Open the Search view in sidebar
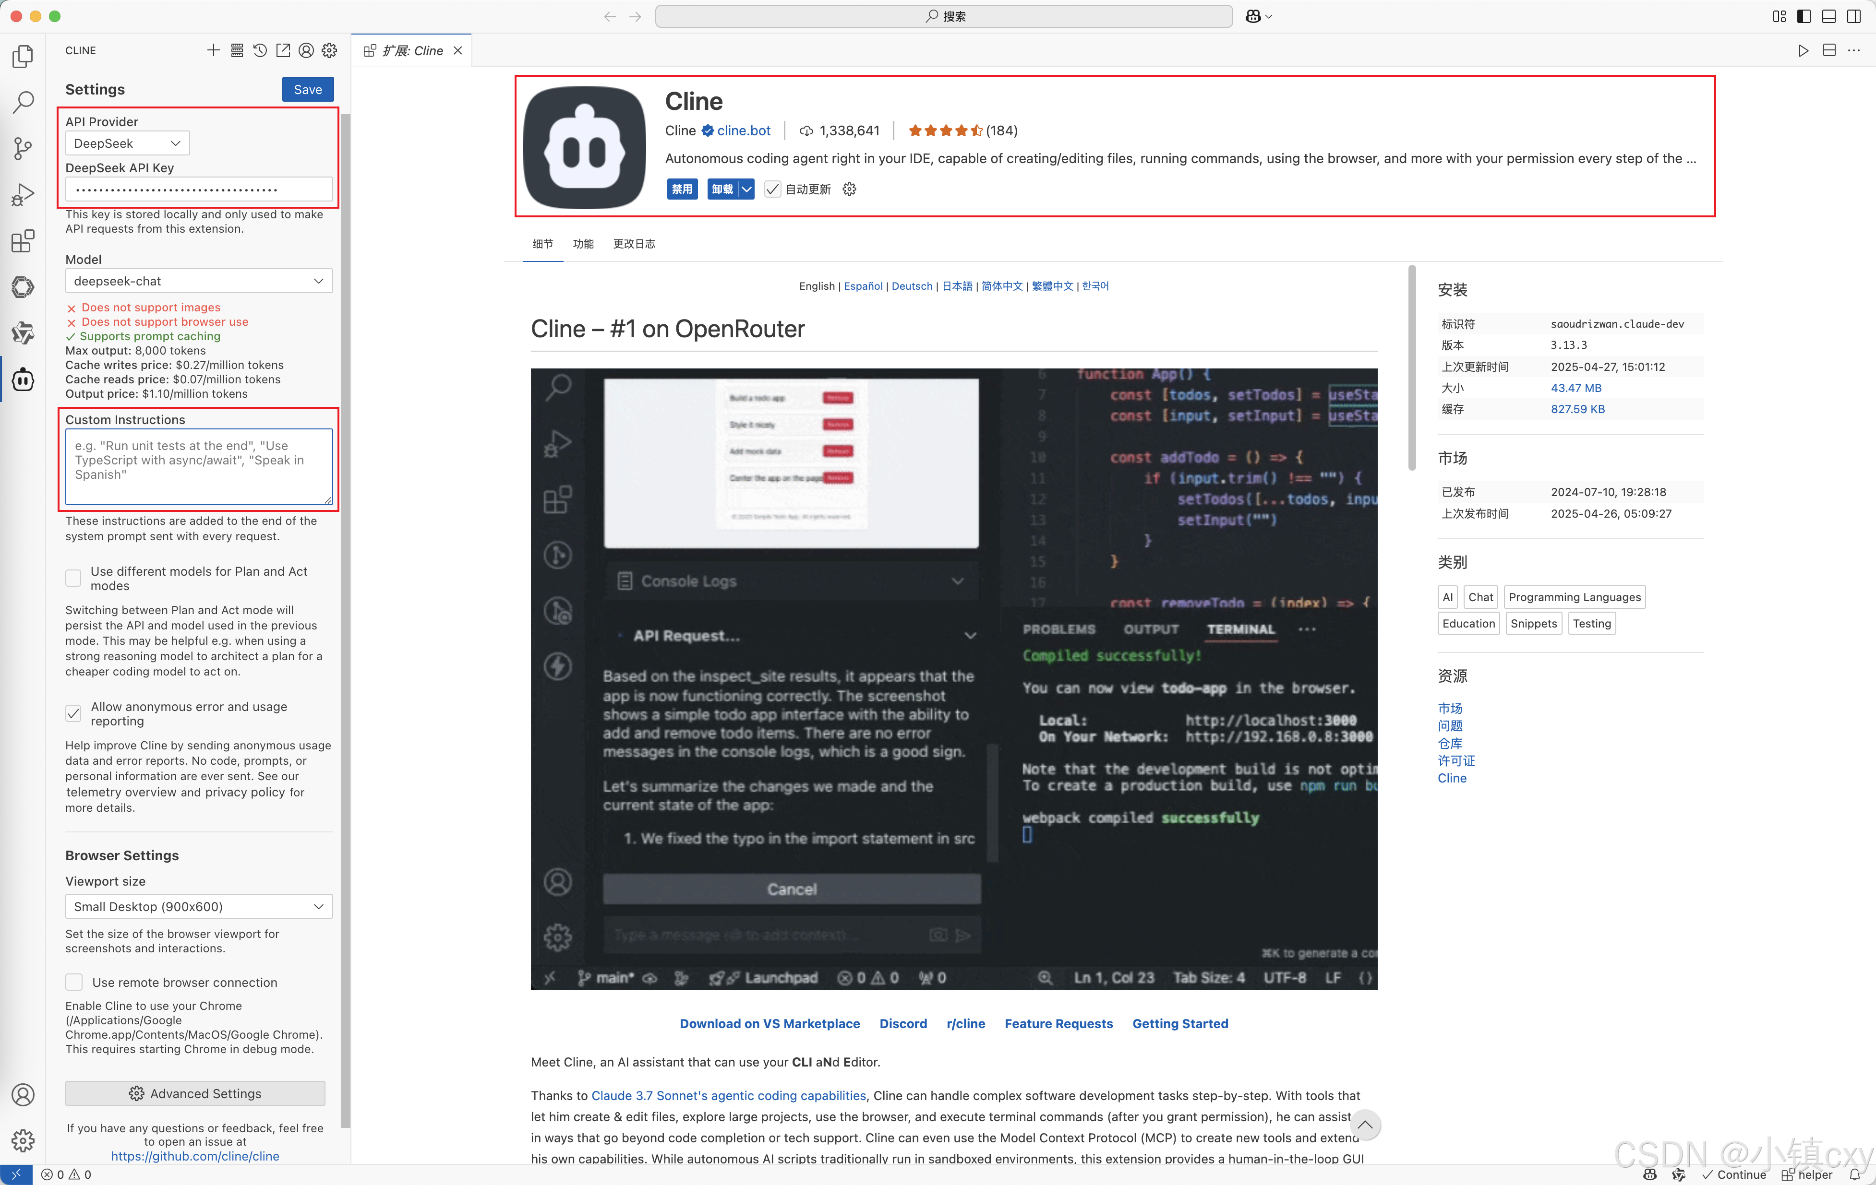The image size is (1876, 1185). pos(23,101)
